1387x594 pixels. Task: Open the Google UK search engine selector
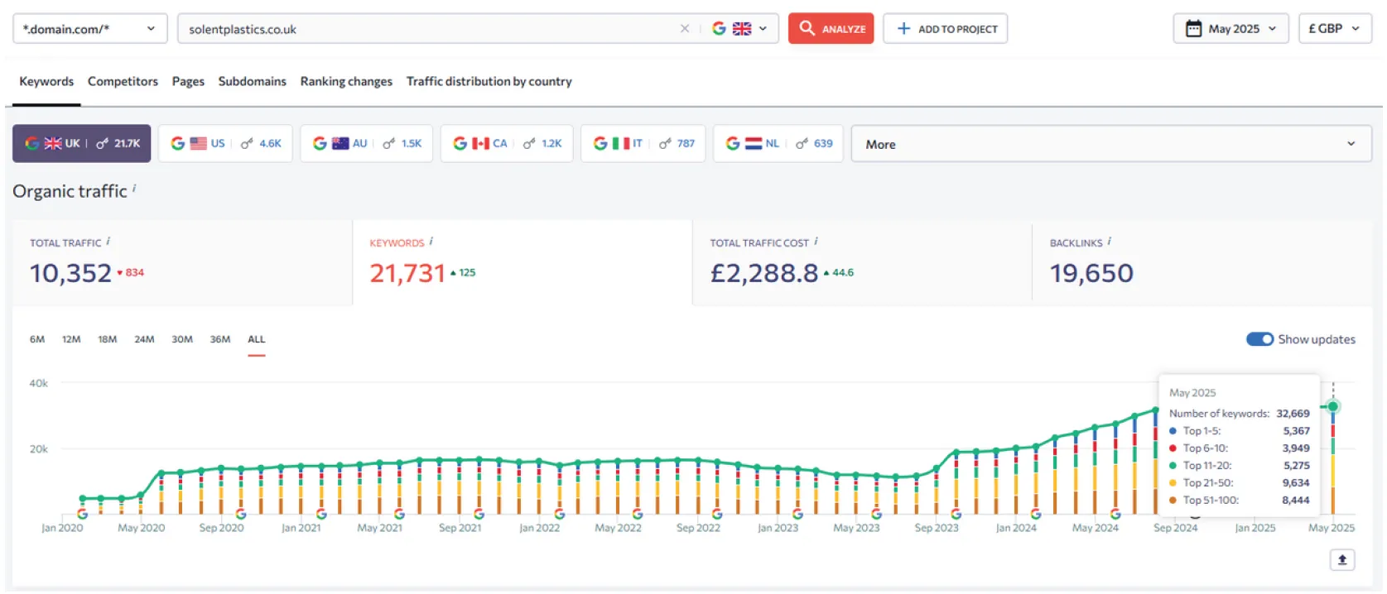tap(739, 28)
